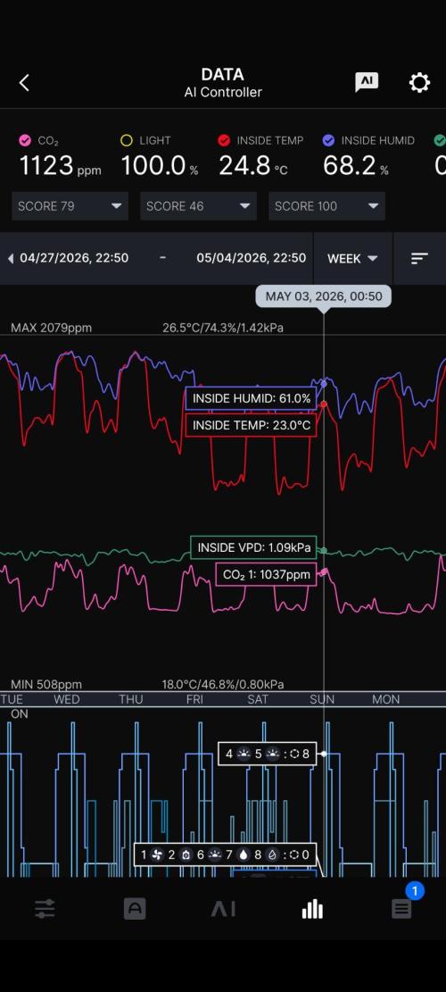Tap the port 1 fan icon in device tooltip
This screenshot has height=992, width=446.
coord(157,855)
